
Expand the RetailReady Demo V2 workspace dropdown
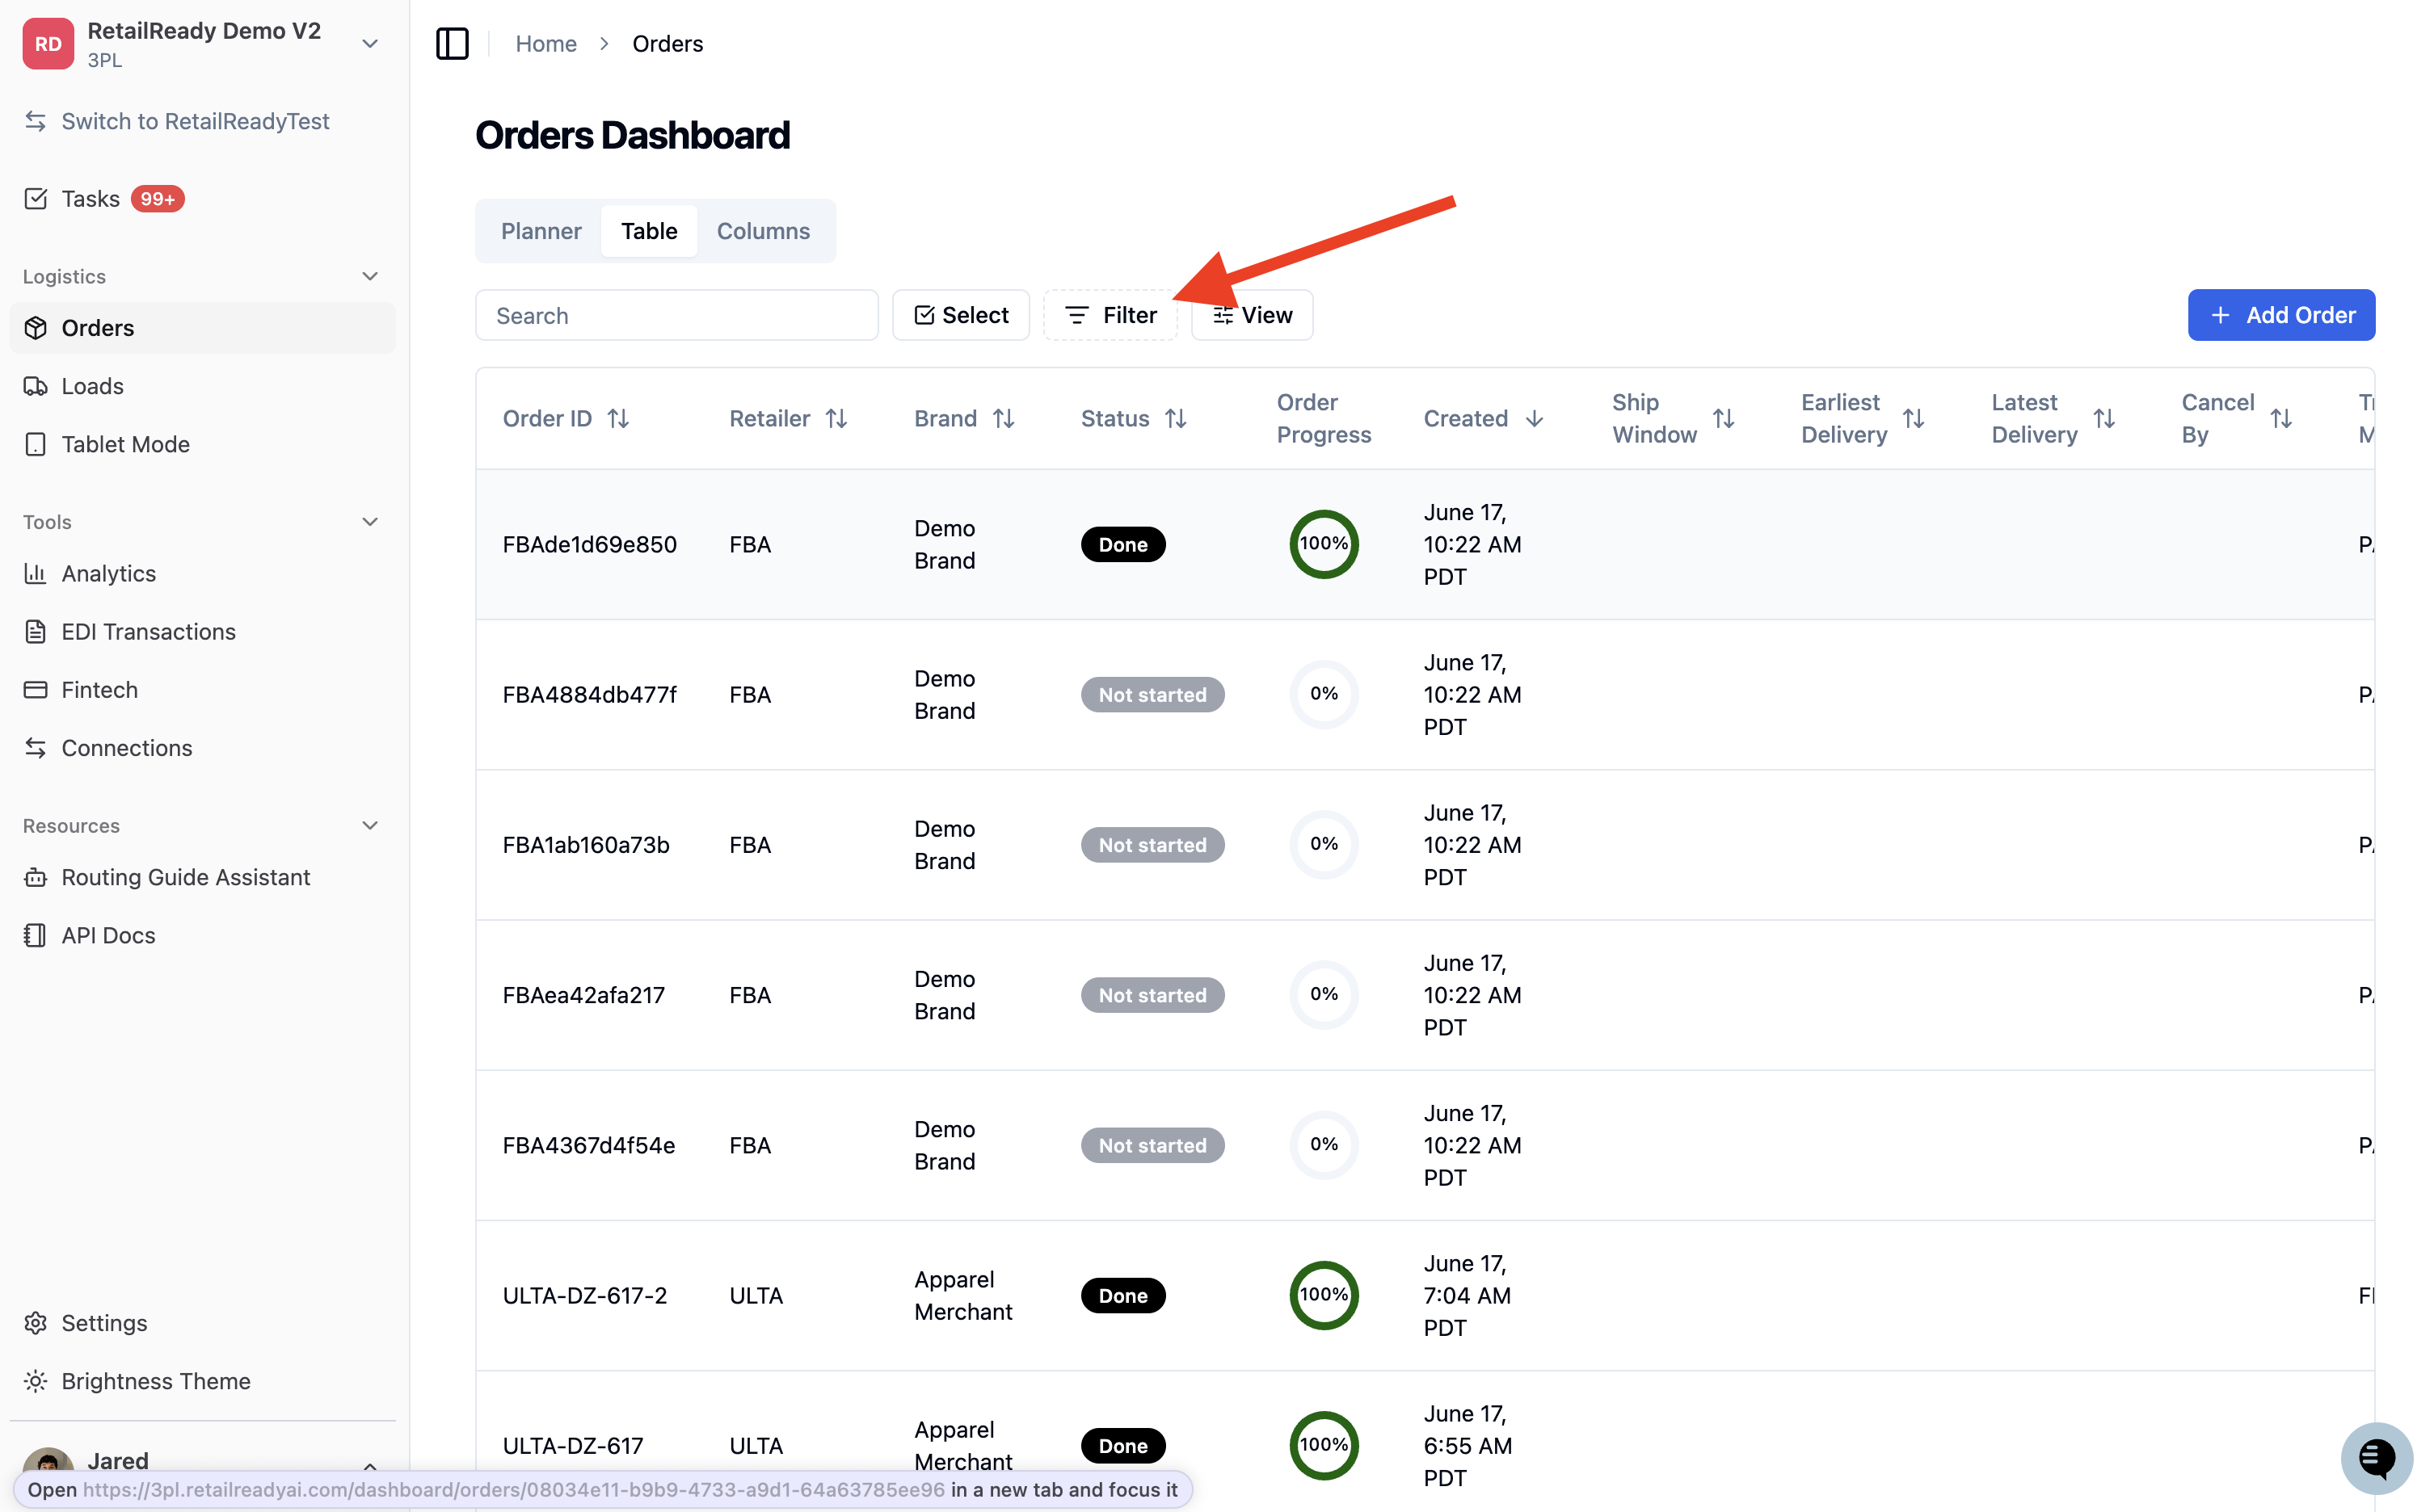370,44
